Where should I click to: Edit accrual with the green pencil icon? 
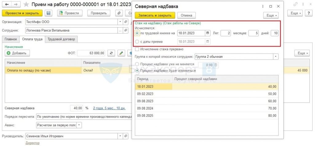[121, 53]
